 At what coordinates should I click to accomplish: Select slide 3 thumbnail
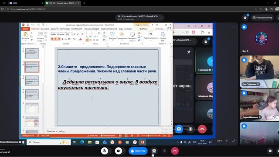coord(32,80)
